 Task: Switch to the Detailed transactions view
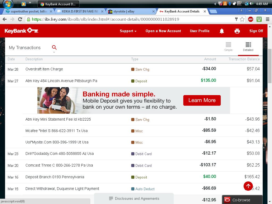[x=248, y=47]
